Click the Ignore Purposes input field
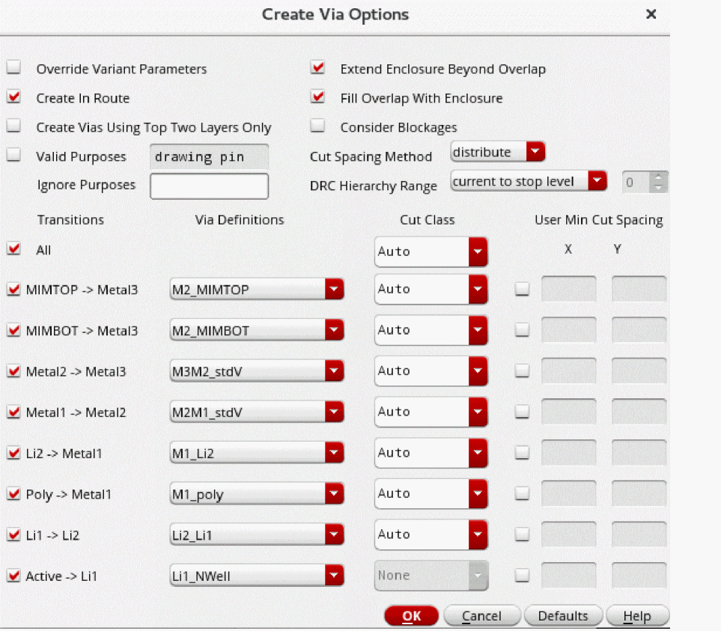Image resolution: width=721 pixels, height=631 pixels. 209,186
